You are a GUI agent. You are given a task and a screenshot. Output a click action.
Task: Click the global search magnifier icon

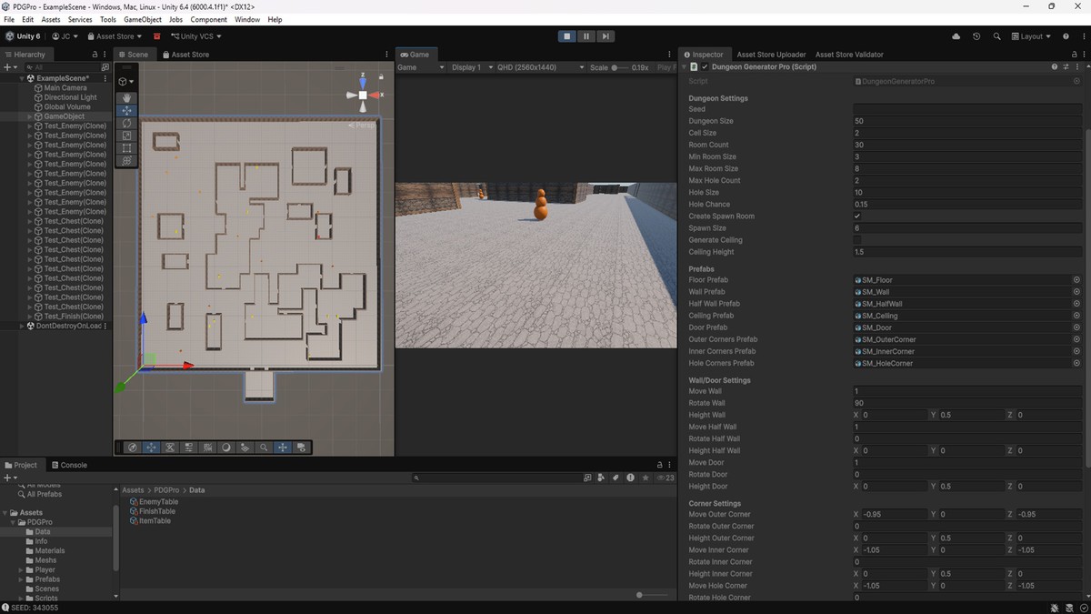tap(996, 36)
